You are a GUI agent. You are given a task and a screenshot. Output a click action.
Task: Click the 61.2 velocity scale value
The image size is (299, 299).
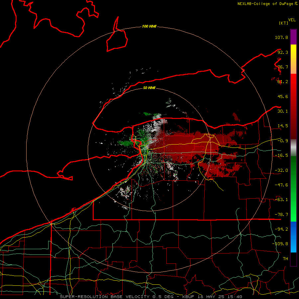click(283, 82)
